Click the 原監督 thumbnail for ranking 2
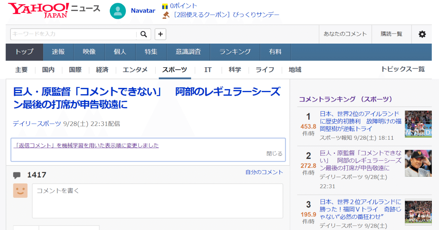The height and width of the screenshot is (230, 439). click(418, 163)
